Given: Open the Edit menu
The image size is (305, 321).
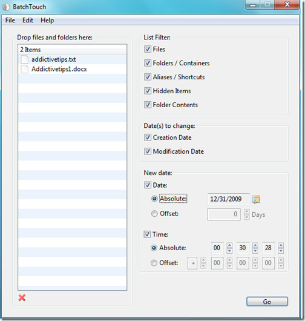Looking at the screenshot, I should 28,20.
